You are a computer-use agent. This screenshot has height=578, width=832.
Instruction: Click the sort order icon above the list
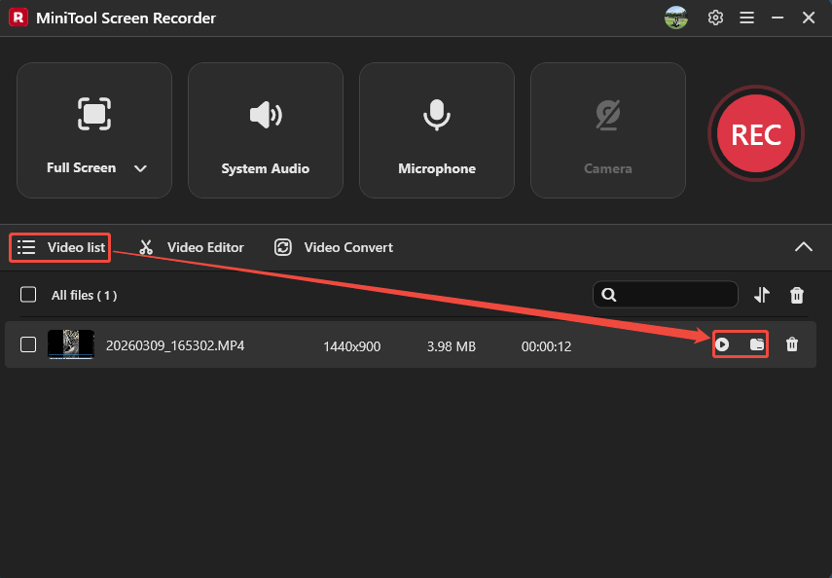pyautogui.click(x=763, y=294)
